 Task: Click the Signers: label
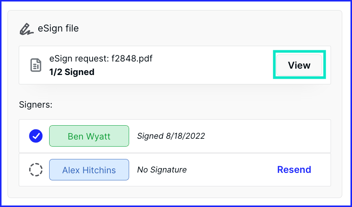[36, 105]
